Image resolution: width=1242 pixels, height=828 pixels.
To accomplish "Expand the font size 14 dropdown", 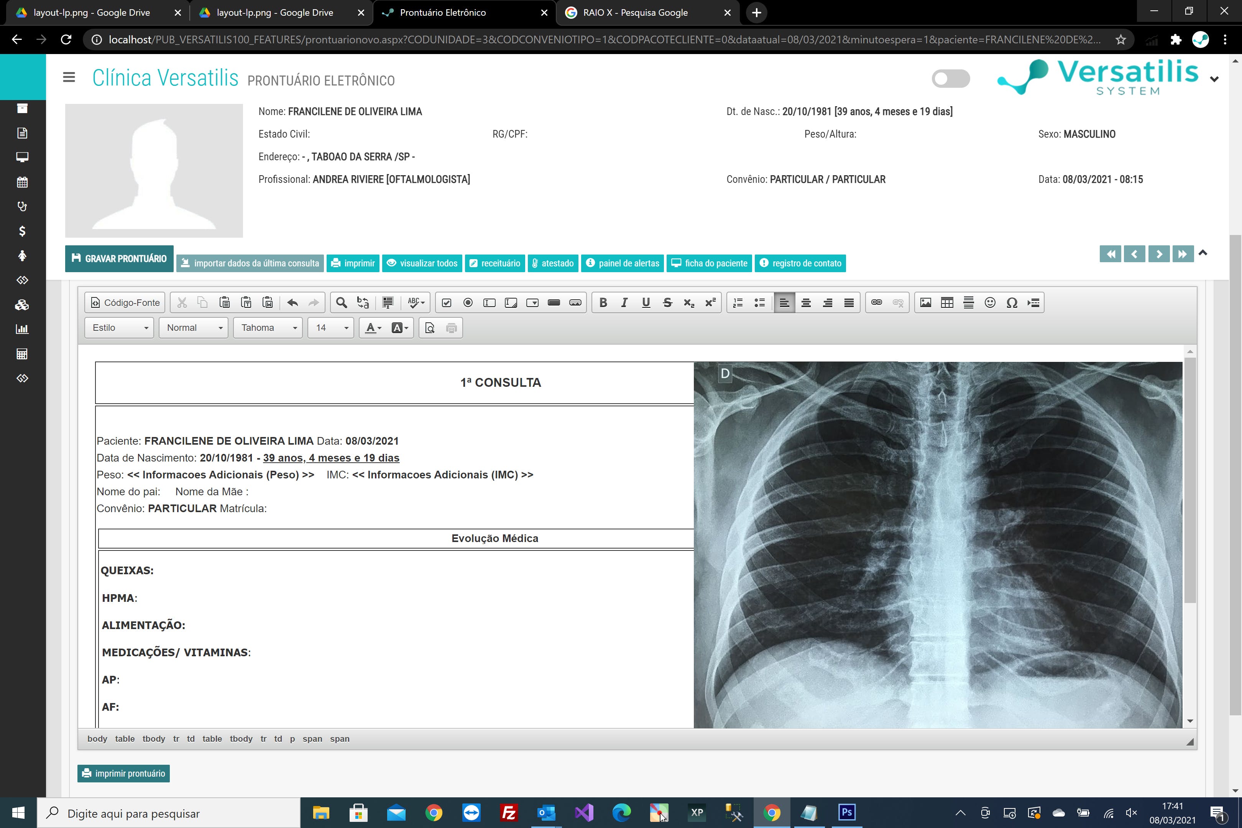I will [331, 328].
